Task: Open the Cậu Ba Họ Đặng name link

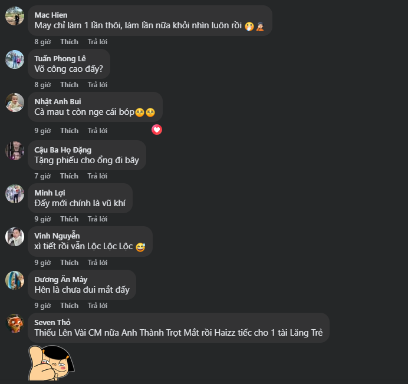Action: pyautogui.click(x=62, y=150)
